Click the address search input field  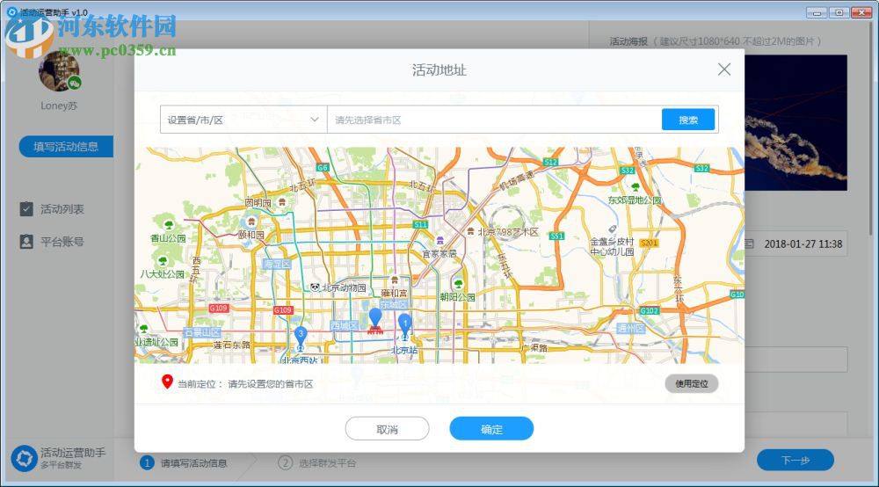(494, 120)
